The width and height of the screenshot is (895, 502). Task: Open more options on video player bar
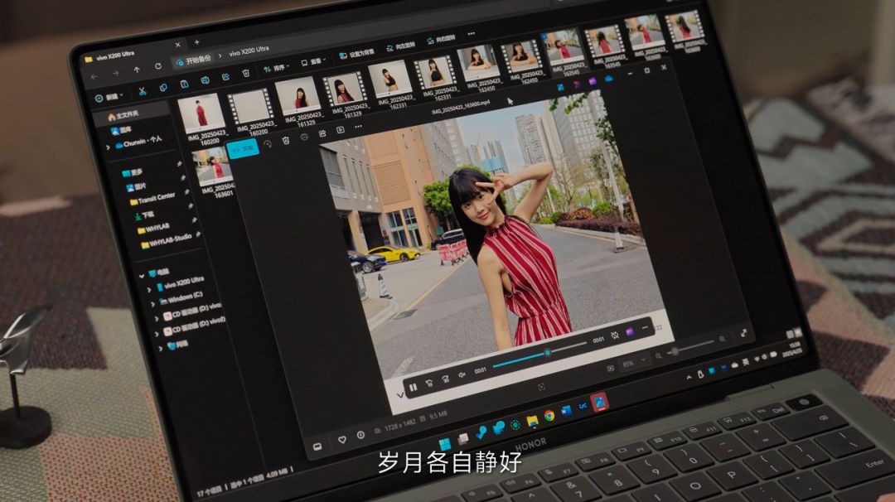pos(645,327)
